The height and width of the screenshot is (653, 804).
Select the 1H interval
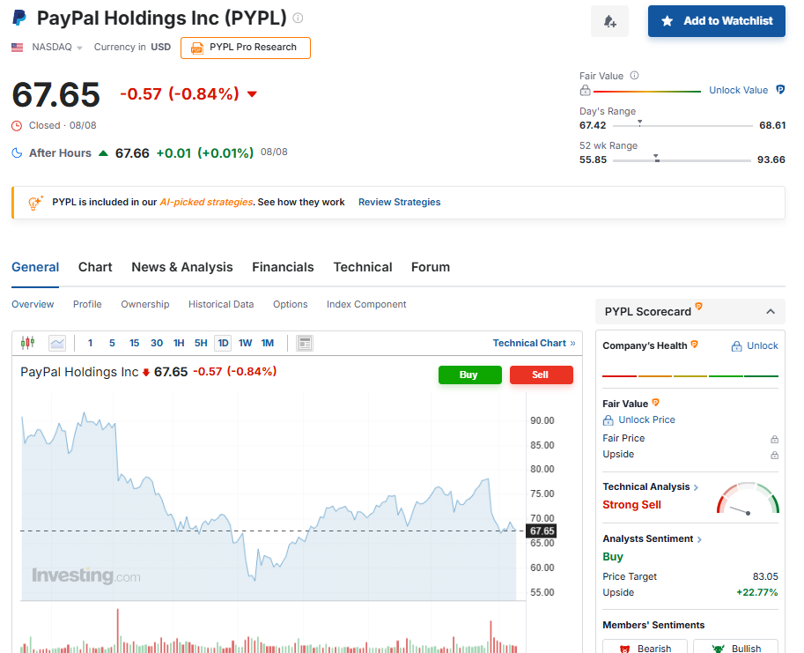(179, 343)
